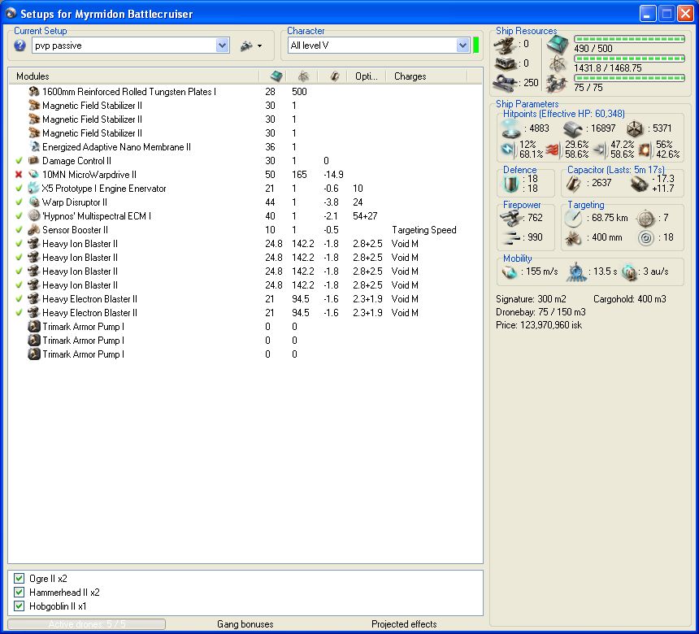This screenshot has height=634, width=699.
Task: Toggle Damage Control II active state
Action: point(19,160)
